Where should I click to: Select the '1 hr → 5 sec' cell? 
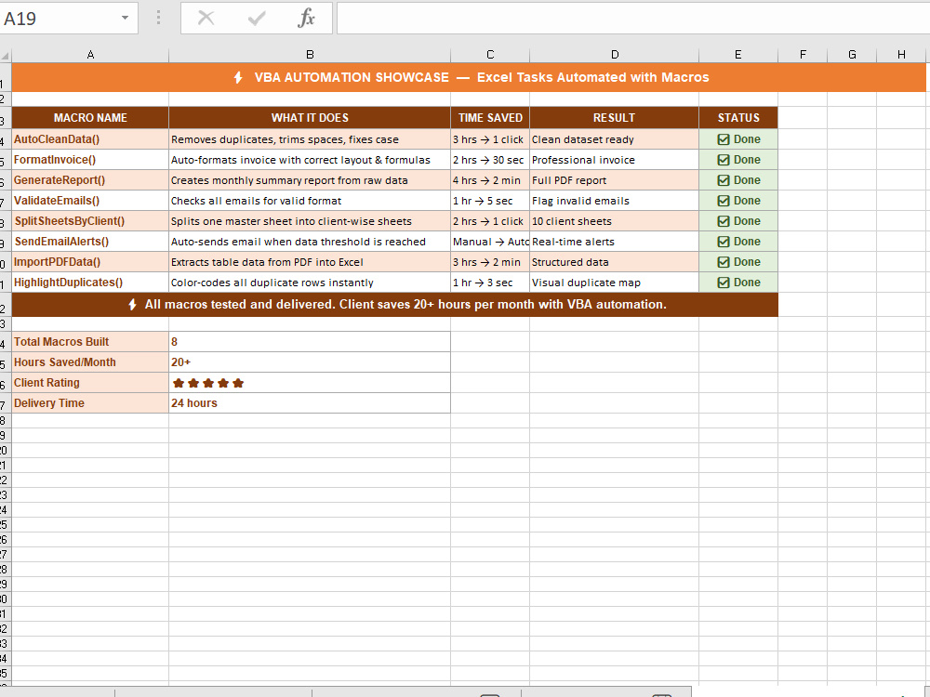490,201
